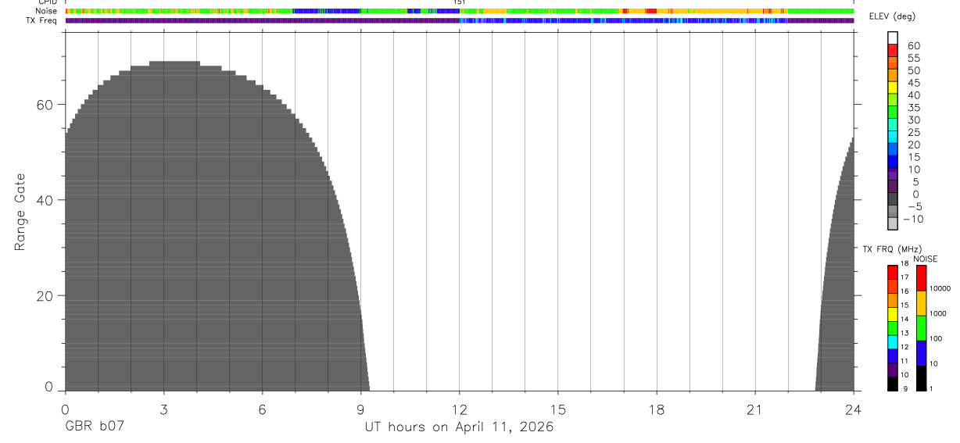Image resolution: width=960 pixels, height=443 pixels.
Task: Click the orange noise-bar segment near hour 20
Action: tap(722, 11)
